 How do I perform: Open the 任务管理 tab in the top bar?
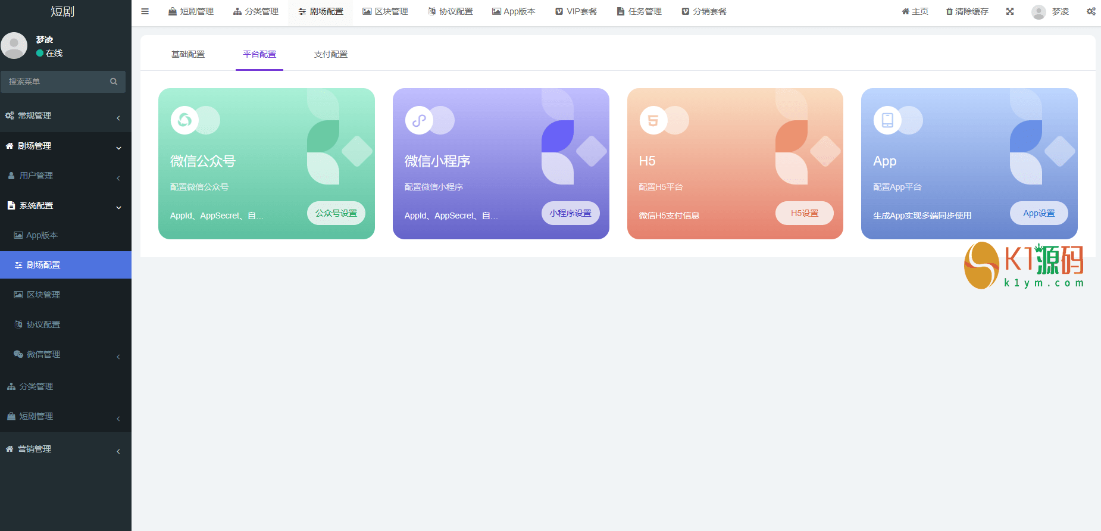coord(639,11)
